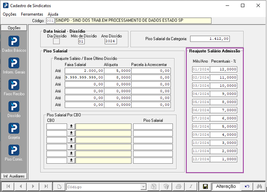
Task: Jump to the last record
Action: [46, 186]
